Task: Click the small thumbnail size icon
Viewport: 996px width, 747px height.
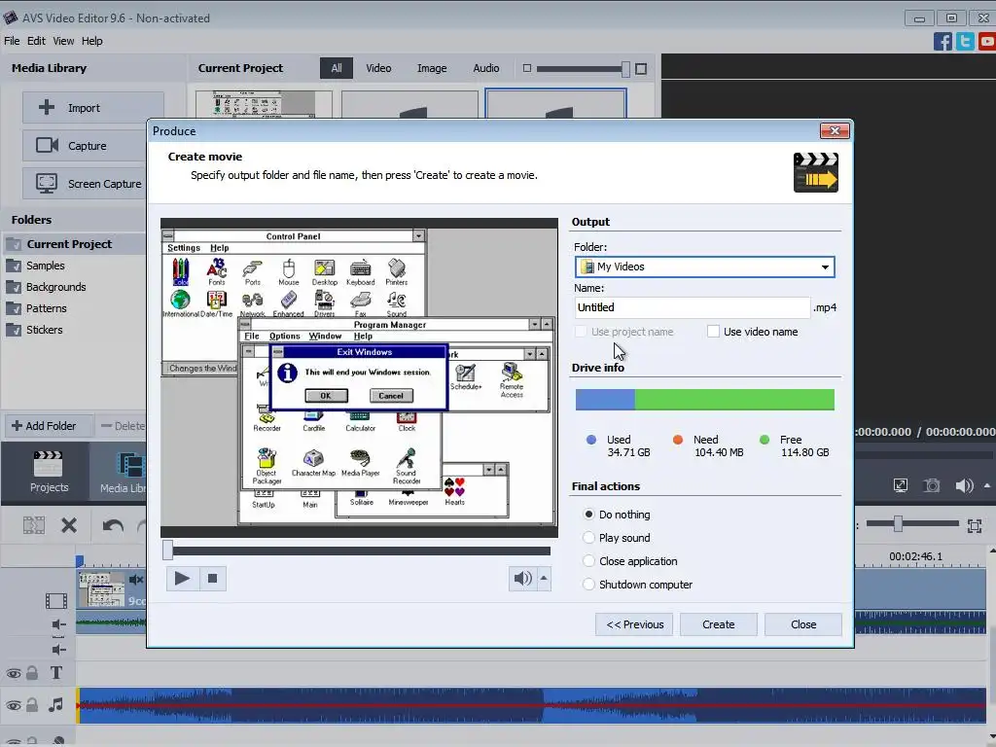Action: pyautogui.click(x=526, y=68)
